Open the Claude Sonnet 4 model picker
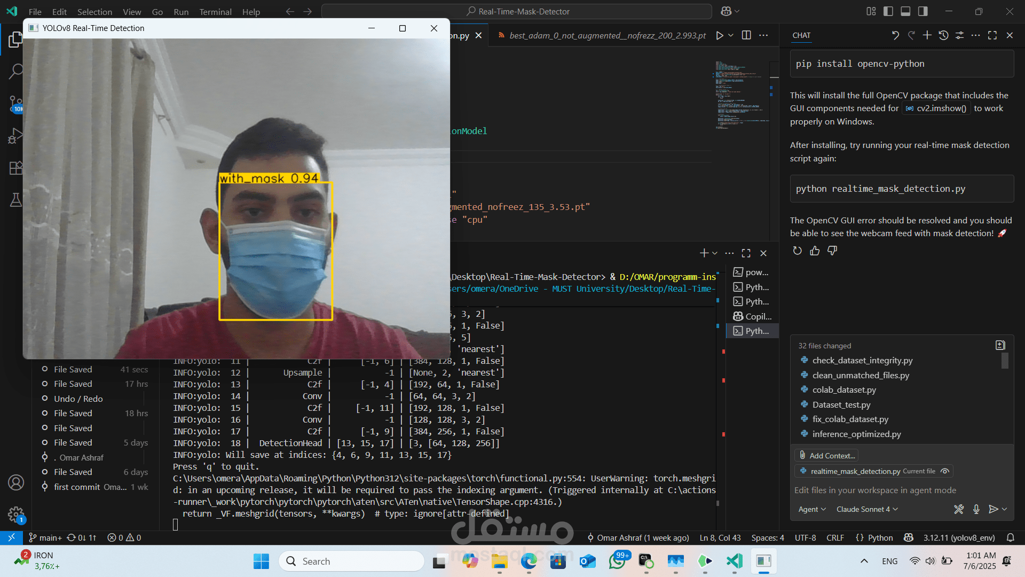Screen dimensions: 1025x577 (x=867, y=509)
